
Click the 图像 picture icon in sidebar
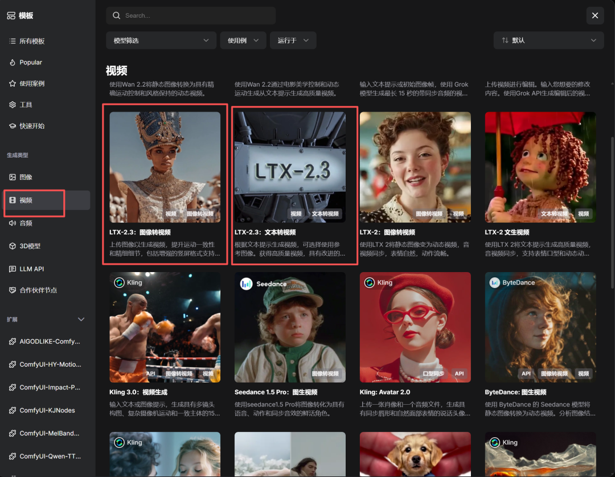tap(13, 177)
